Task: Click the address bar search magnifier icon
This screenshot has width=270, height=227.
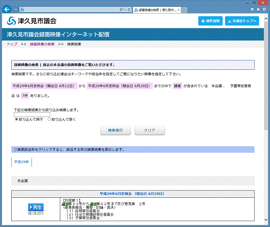Action: [121, 9]
